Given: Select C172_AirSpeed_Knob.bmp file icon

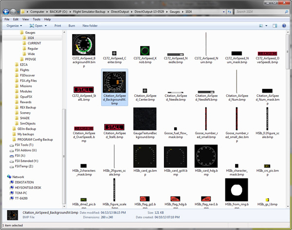Looking at the screenshot, I should pos(145,51).
